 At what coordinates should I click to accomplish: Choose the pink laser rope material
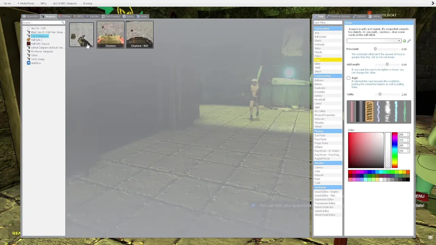(352, 112)
